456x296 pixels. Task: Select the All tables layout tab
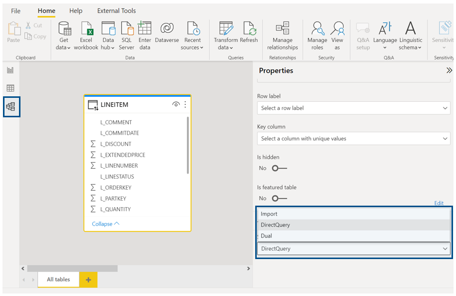[58, 280]
